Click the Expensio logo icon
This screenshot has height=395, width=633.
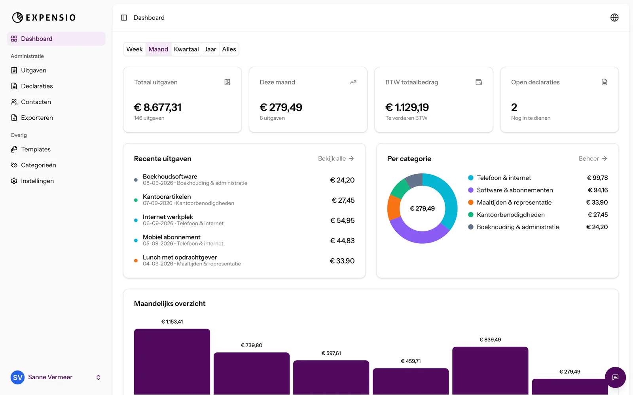[x=17, y=17]
